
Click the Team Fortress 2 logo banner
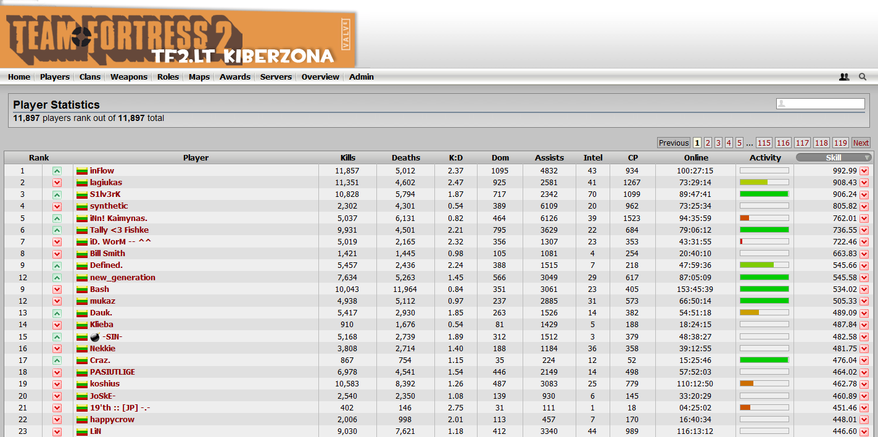click(x=178, y=38)
